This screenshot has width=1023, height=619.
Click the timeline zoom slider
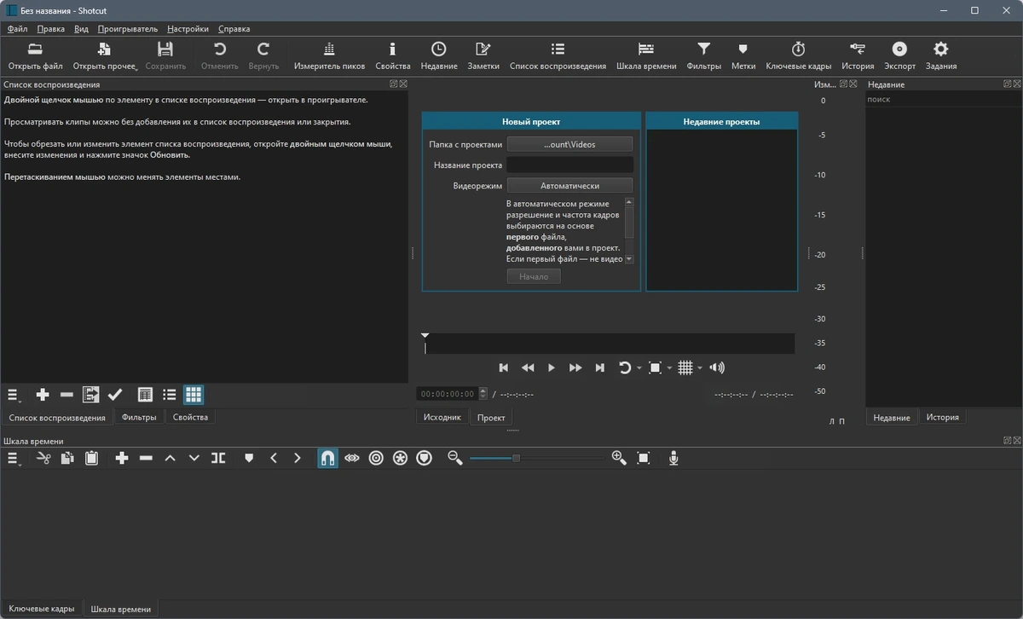pos(537,458)
